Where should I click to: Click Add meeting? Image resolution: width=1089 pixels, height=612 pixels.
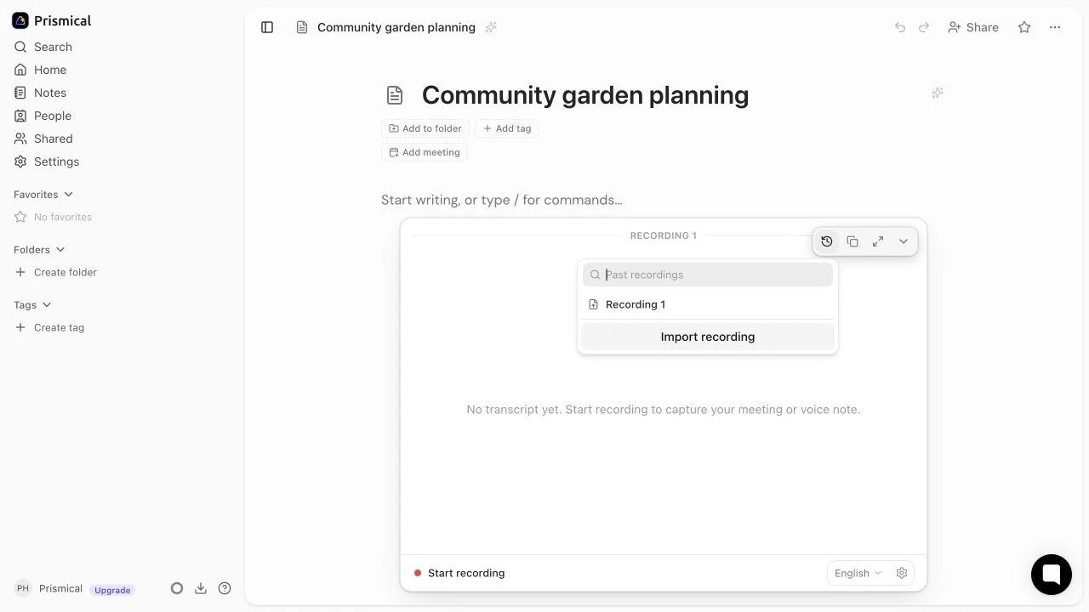[424, 152]
